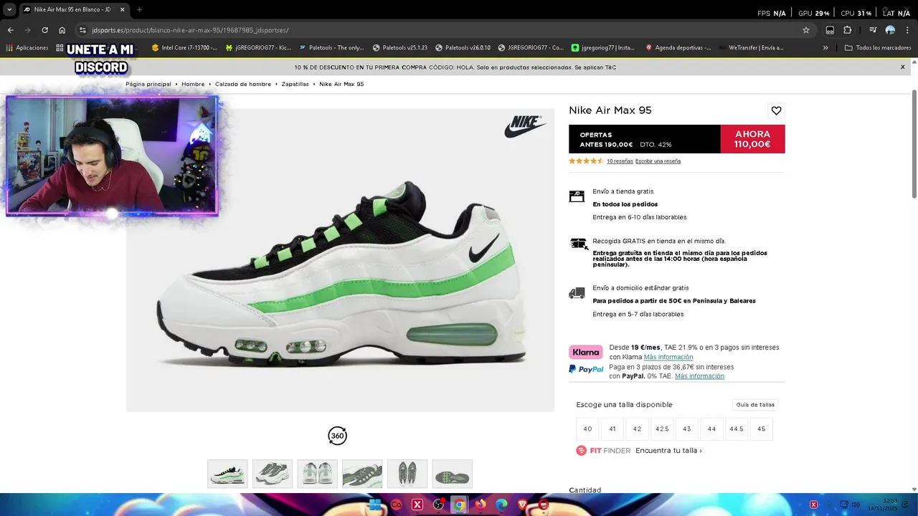Launch Brave browser from the taskbar
Screen dimensions: 918x516
click(x=523, y=505)
